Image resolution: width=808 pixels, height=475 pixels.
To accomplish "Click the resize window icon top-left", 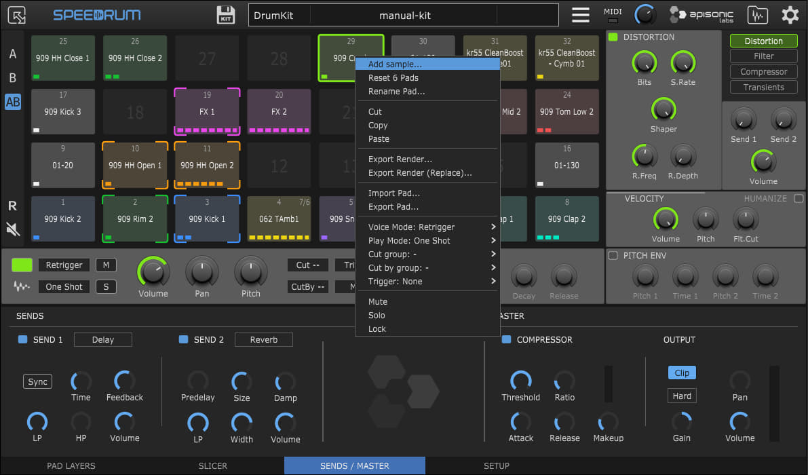I will pos(17,15).
